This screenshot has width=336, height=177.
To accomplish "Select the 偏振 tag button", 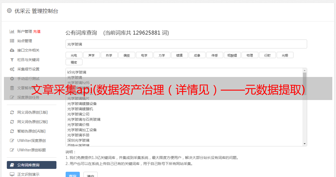I will tap(127, 55).
